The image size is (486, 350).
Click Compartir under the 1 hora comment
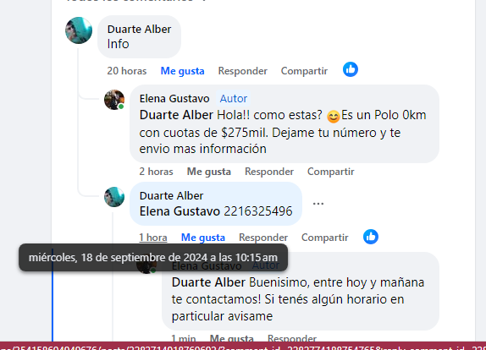[x=325, y=238]
